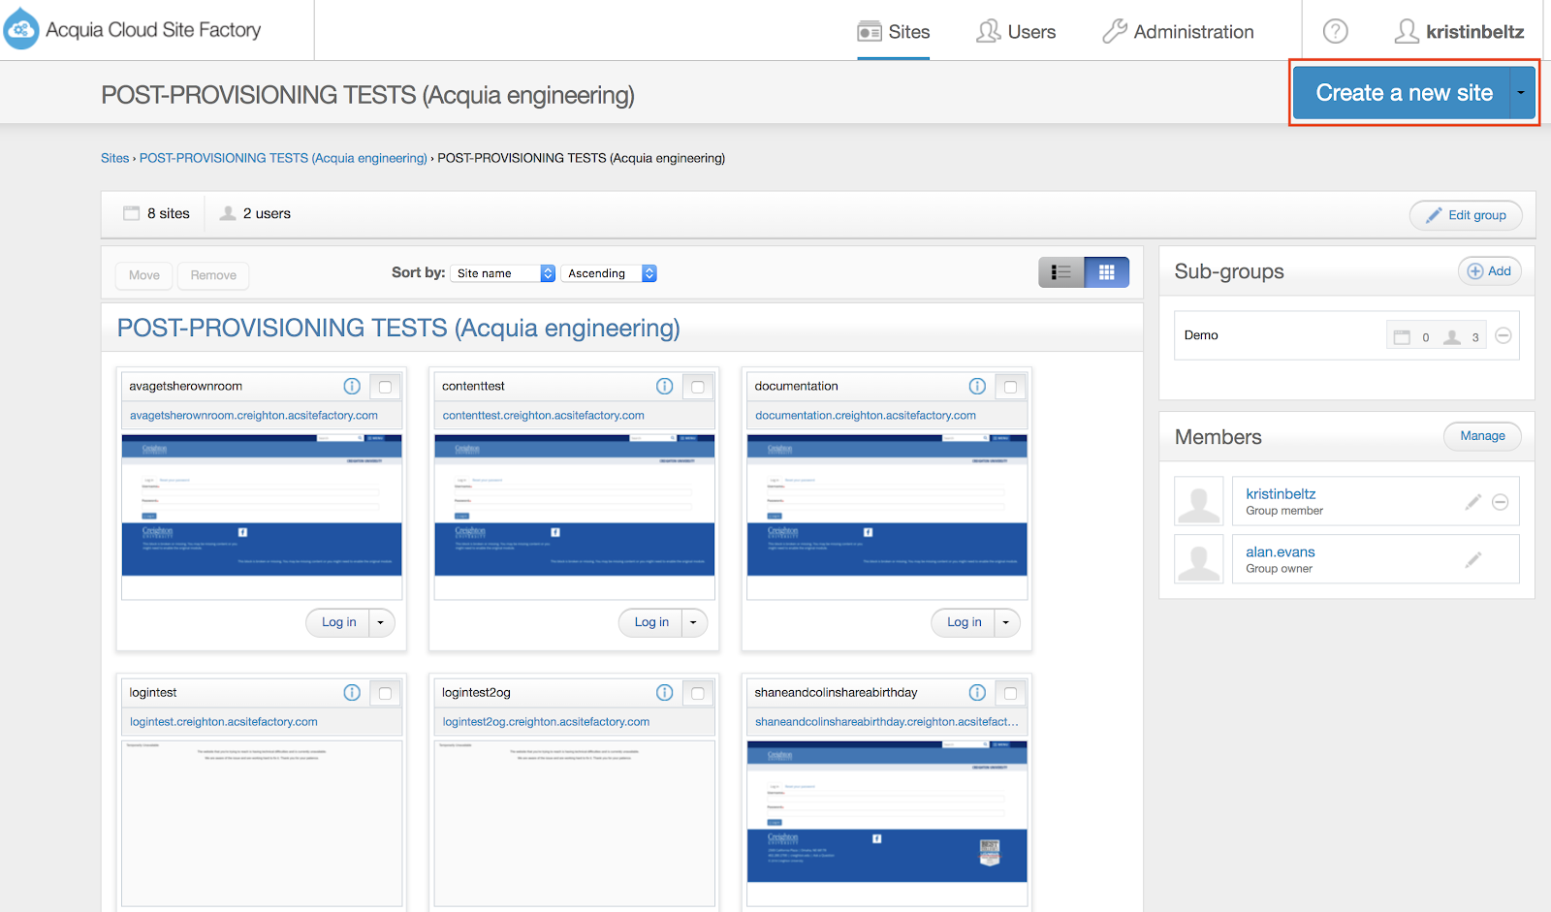Select the contenttest site checkbox

698,387
